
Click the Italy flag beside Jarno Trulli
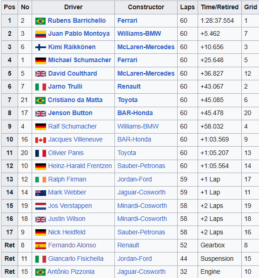click(x=40, y=87)
